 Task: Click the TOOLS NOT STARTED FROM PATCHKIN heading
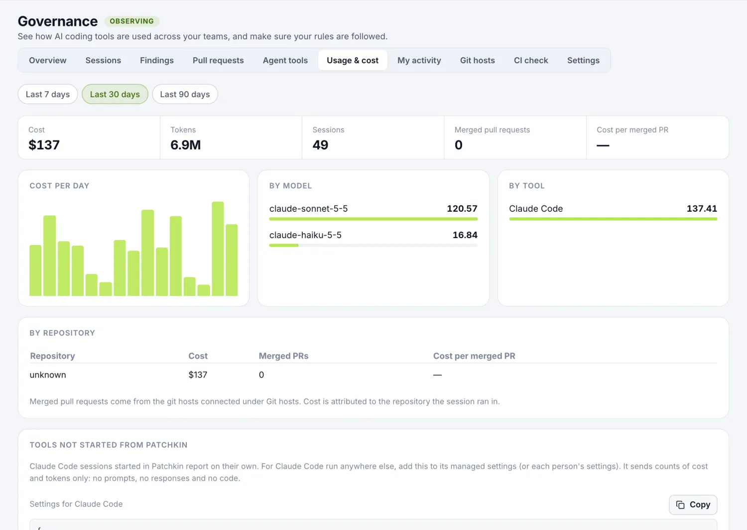109,445
